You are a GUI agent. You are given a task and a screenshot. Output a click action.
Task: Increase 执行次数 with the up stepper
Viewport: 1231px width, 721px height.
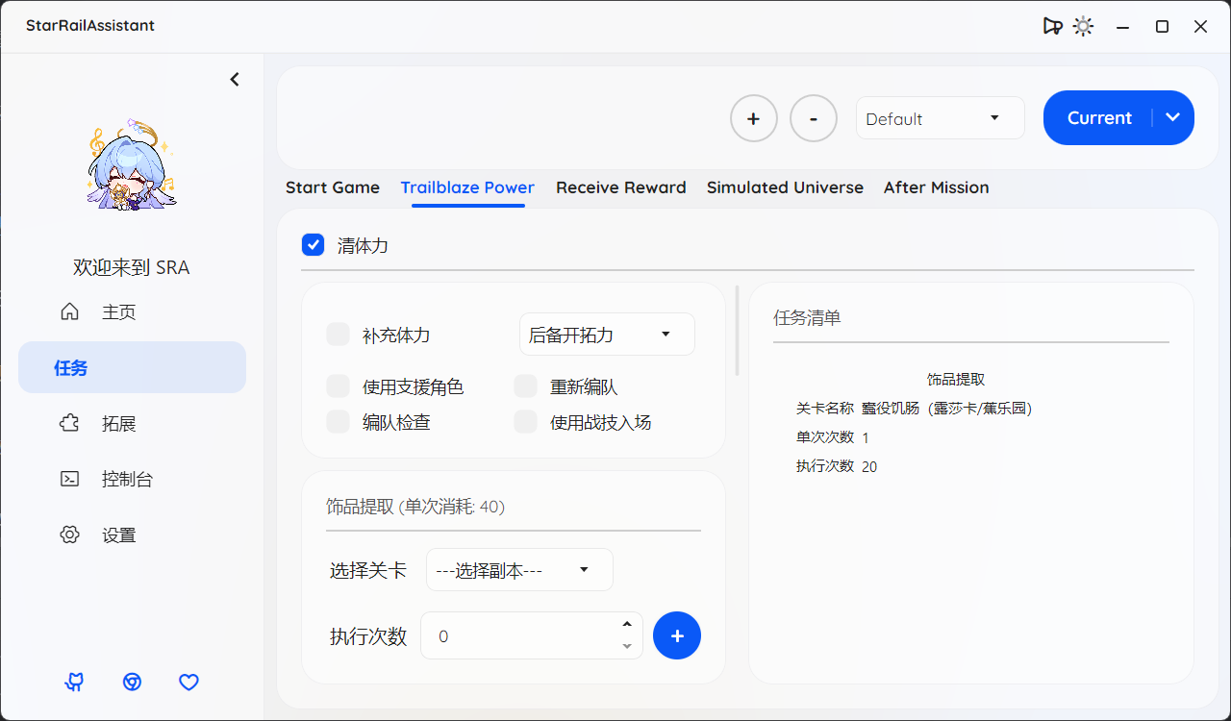626,623
